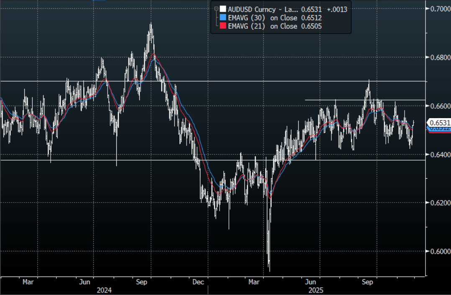Click the red EMAVG (21) legend swatch
This screenshot has height=295, width=451.
[x=223, y=27]
